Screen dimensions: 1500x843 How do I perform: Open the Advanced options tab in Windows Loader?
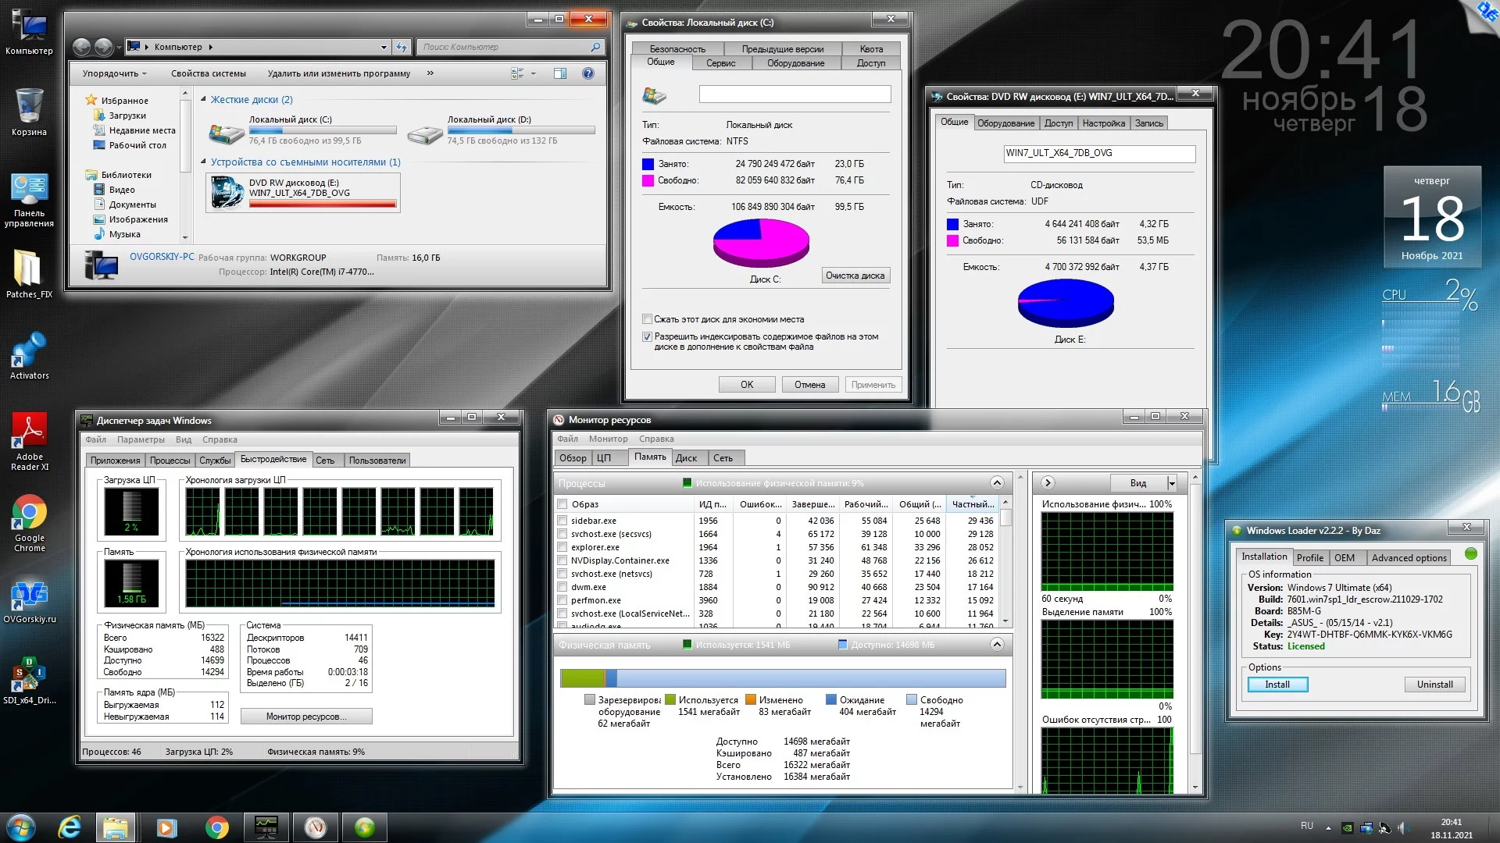point(1408,557)
